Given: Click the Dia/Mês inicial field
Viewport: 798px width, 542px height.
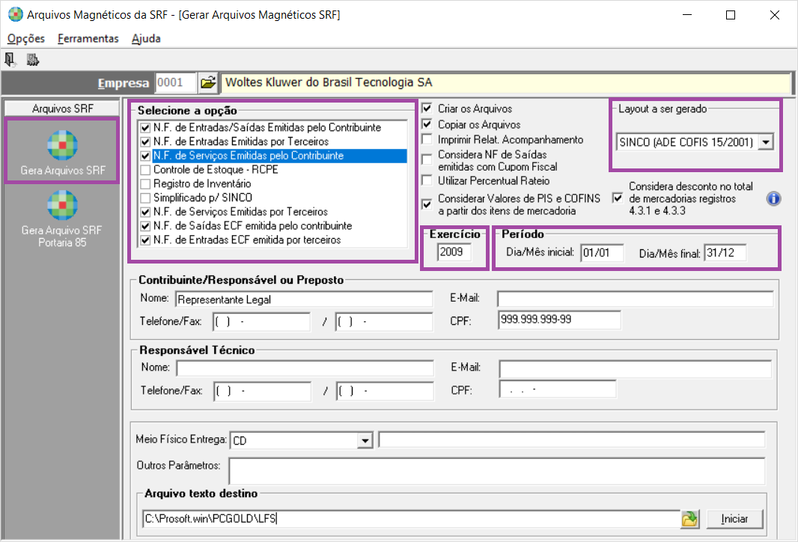Looking at the screenshot, I should coord(602,253).
